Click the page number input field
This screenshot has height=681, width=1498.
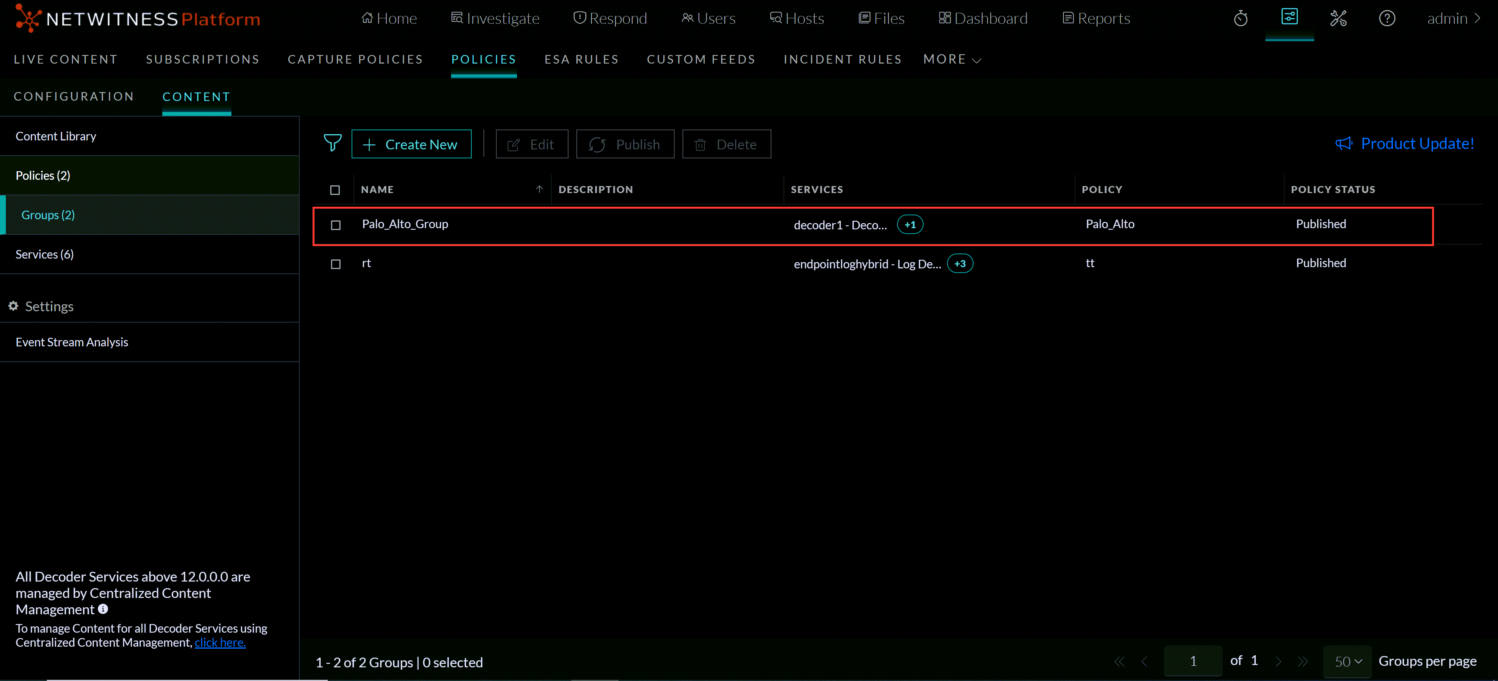1193,661
